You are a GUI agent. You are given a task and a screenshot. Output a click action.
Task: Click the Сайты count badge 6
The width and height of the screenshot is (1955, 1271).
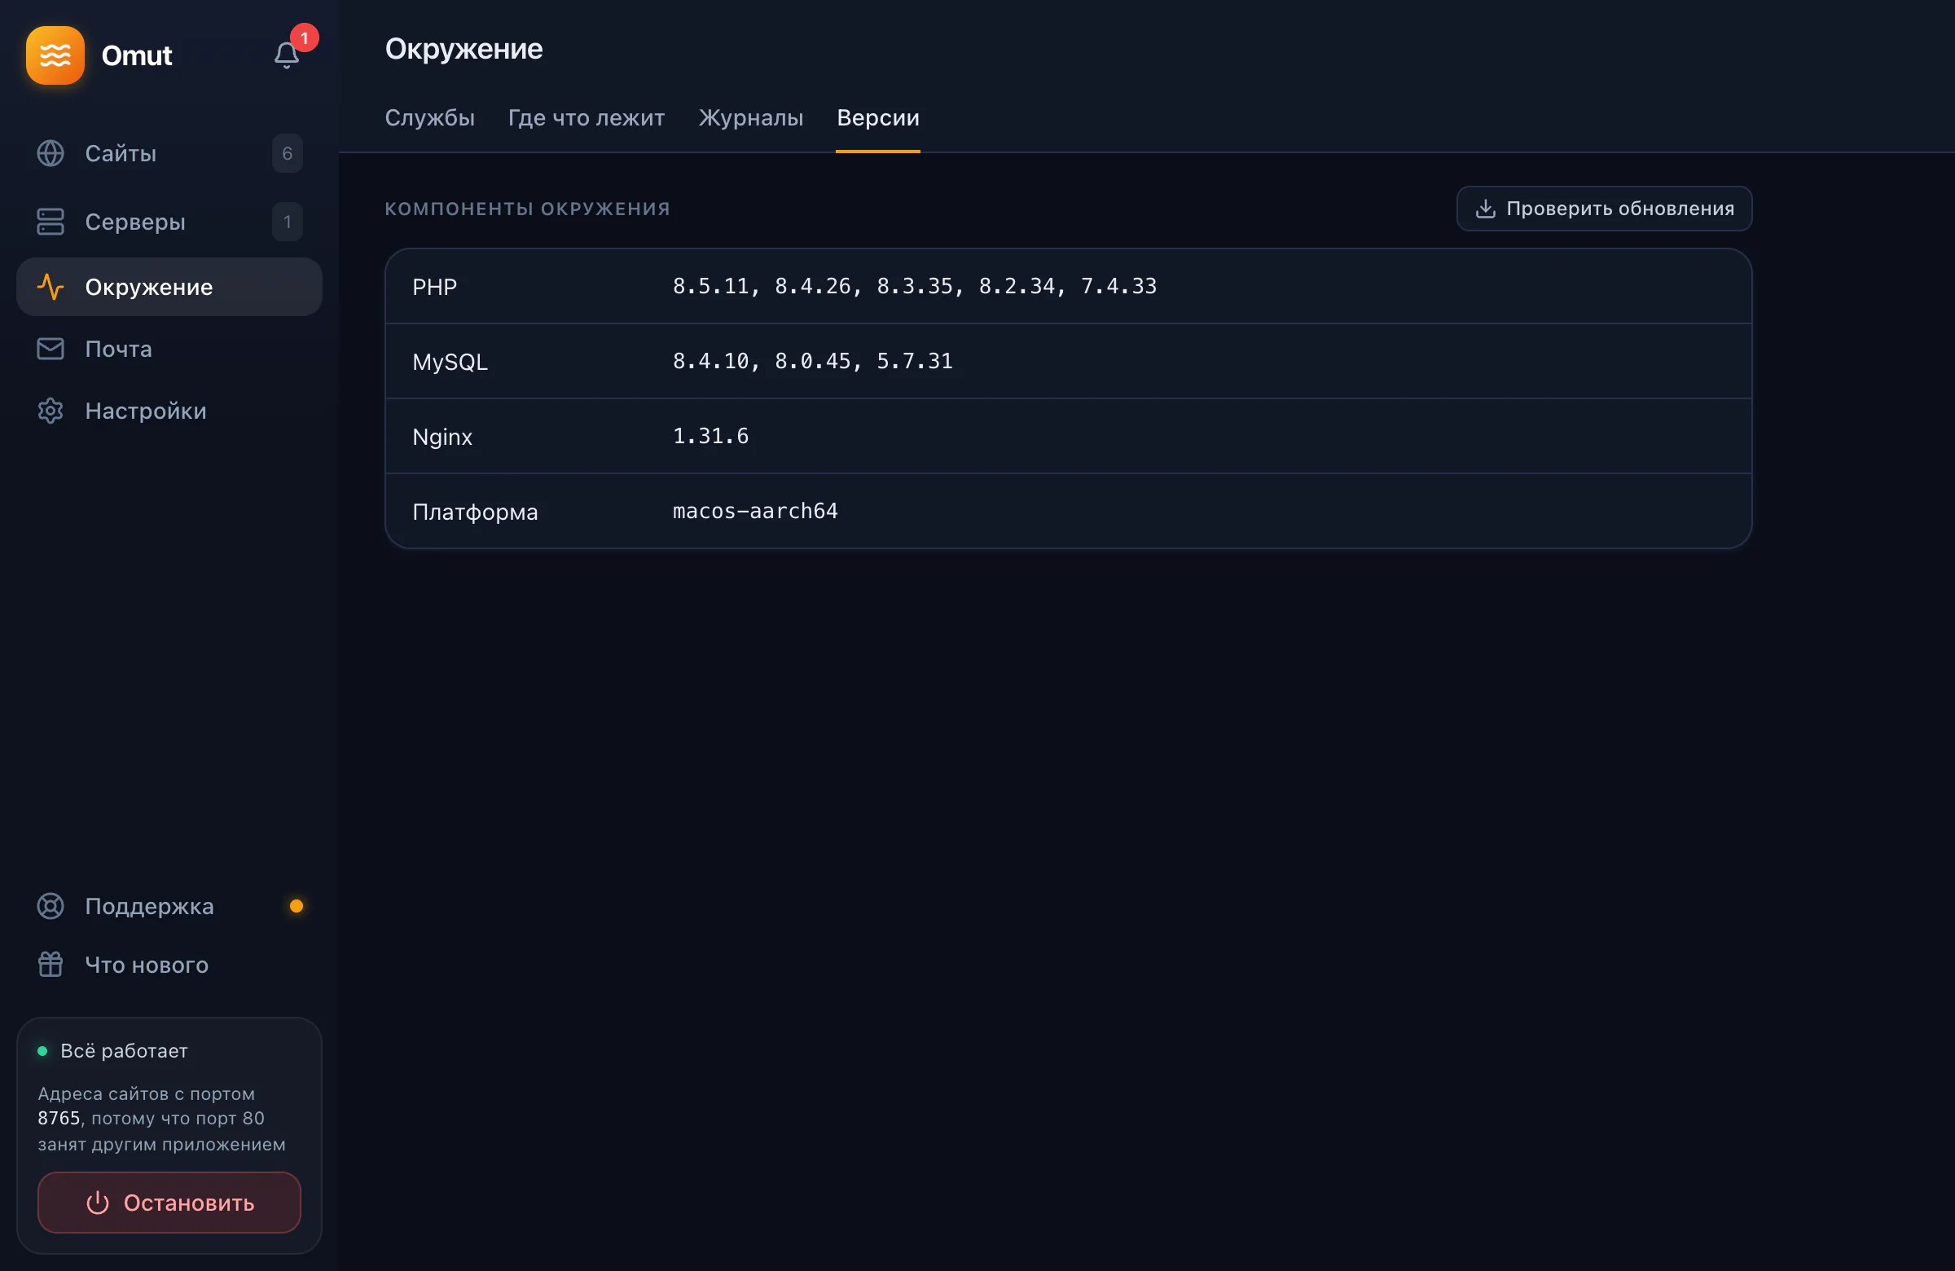pyautogui.click(x=288, y=154)
